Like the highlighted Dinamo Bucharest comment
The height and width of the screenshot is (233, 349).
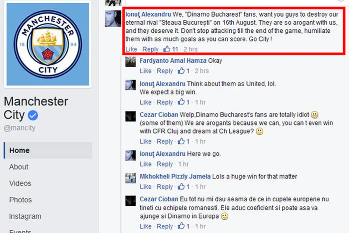(131, 49)
